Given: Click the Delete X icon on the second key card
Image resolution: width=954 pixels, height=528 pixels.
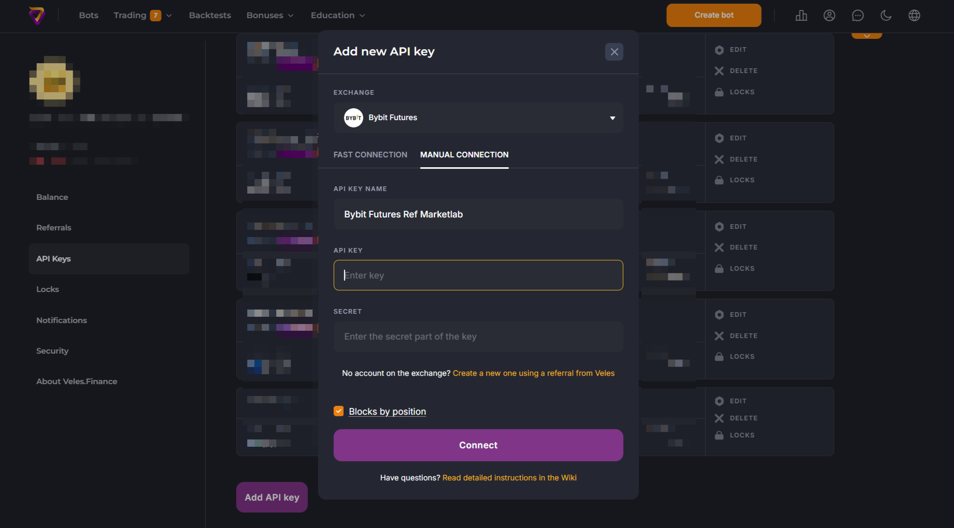Looking at the screenshot, I should tap(719, 159).
